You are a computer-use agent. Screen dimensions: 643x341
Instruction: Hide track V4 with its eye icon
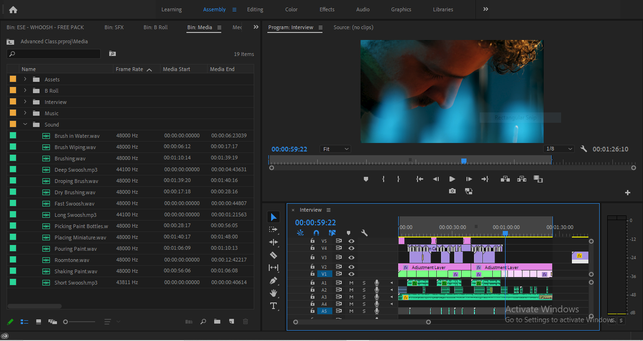click(x=351, y=248)
